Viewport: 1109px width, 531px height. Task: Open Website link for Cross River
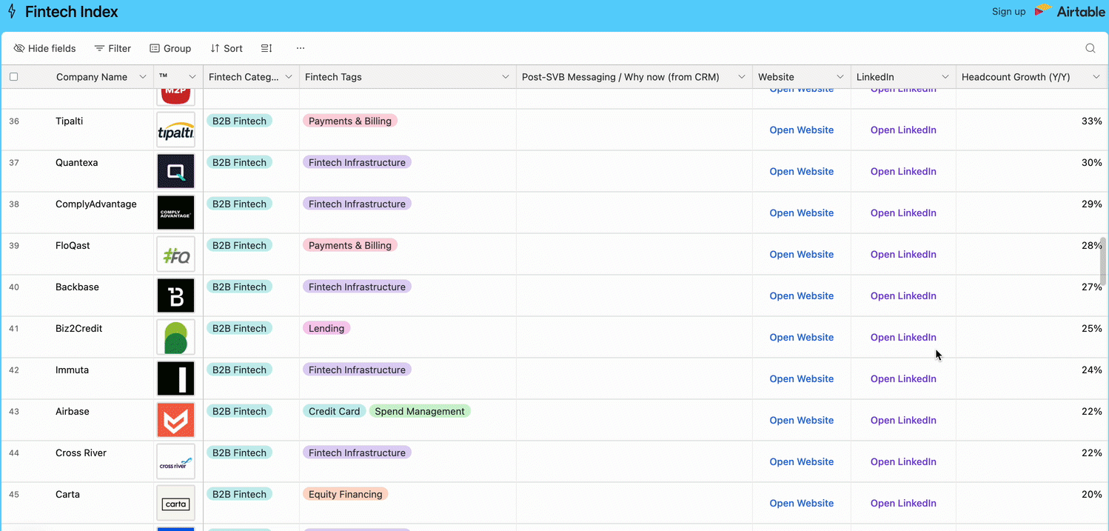(x=802, y=462)
